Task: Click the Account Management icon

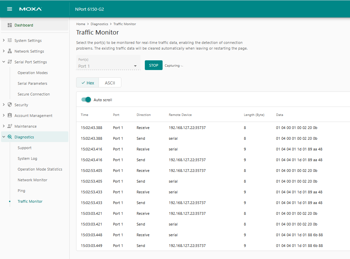Action: 10,116
